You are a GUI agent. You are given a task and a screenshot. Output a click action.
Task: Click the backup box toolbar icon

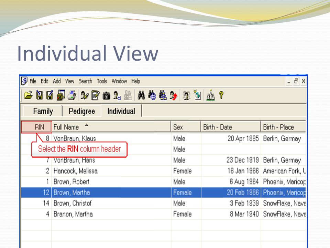coord(60,95)
